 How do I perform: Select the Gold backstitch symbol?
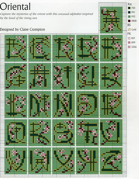pos(129,29)
